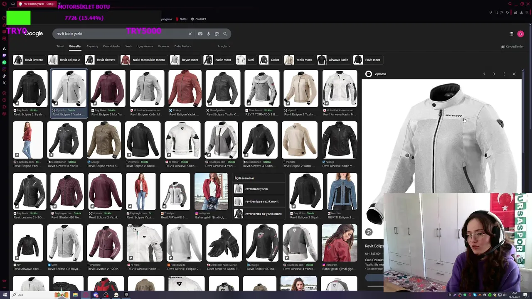The height and width of the screenshot is (299, 532).
Task: Open the Google apps grid
Action: point(511,34)
